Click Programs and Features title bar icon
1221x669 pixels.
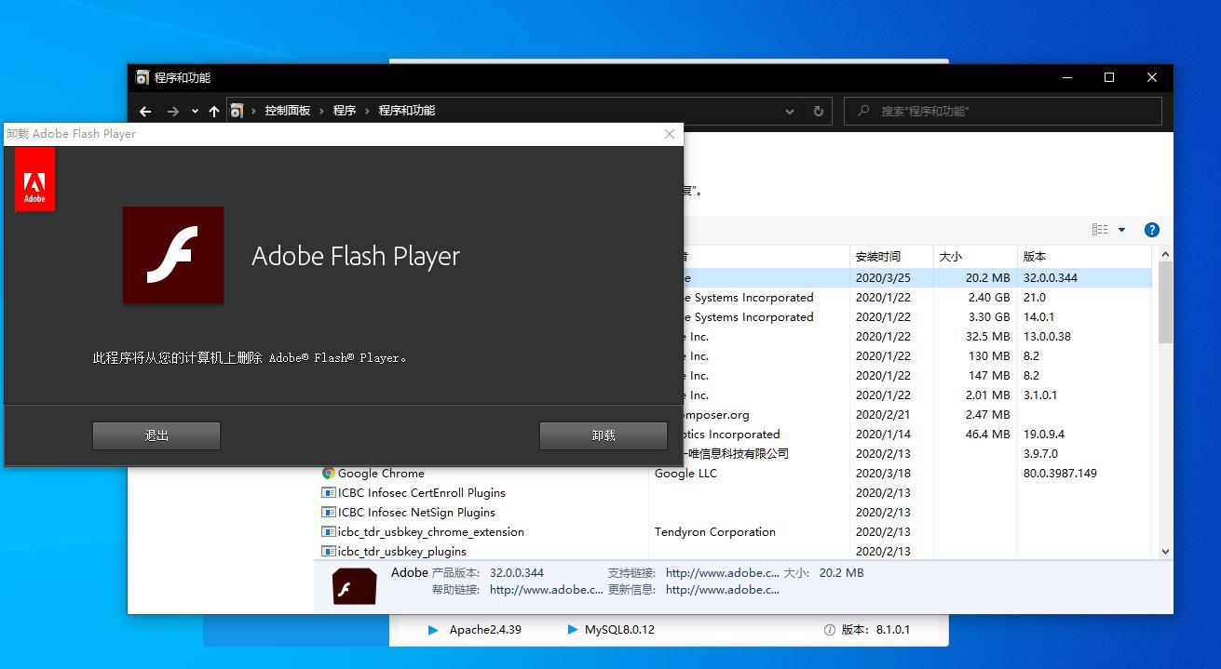click(142, 77)
